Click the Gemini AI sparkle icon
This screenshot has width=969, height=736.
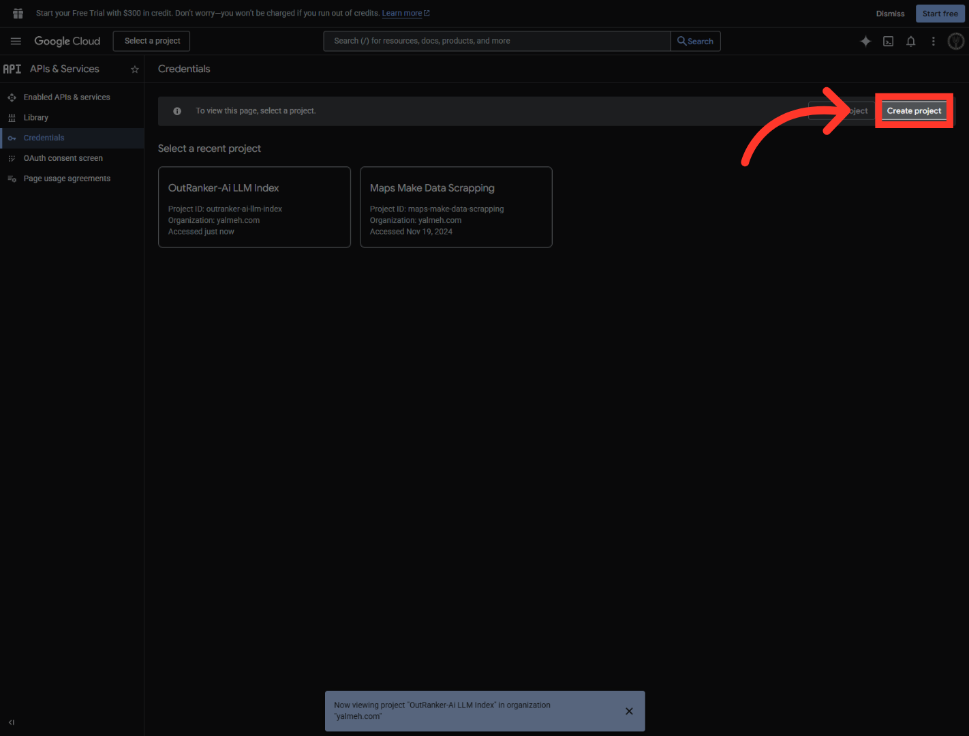pos(865,42)
